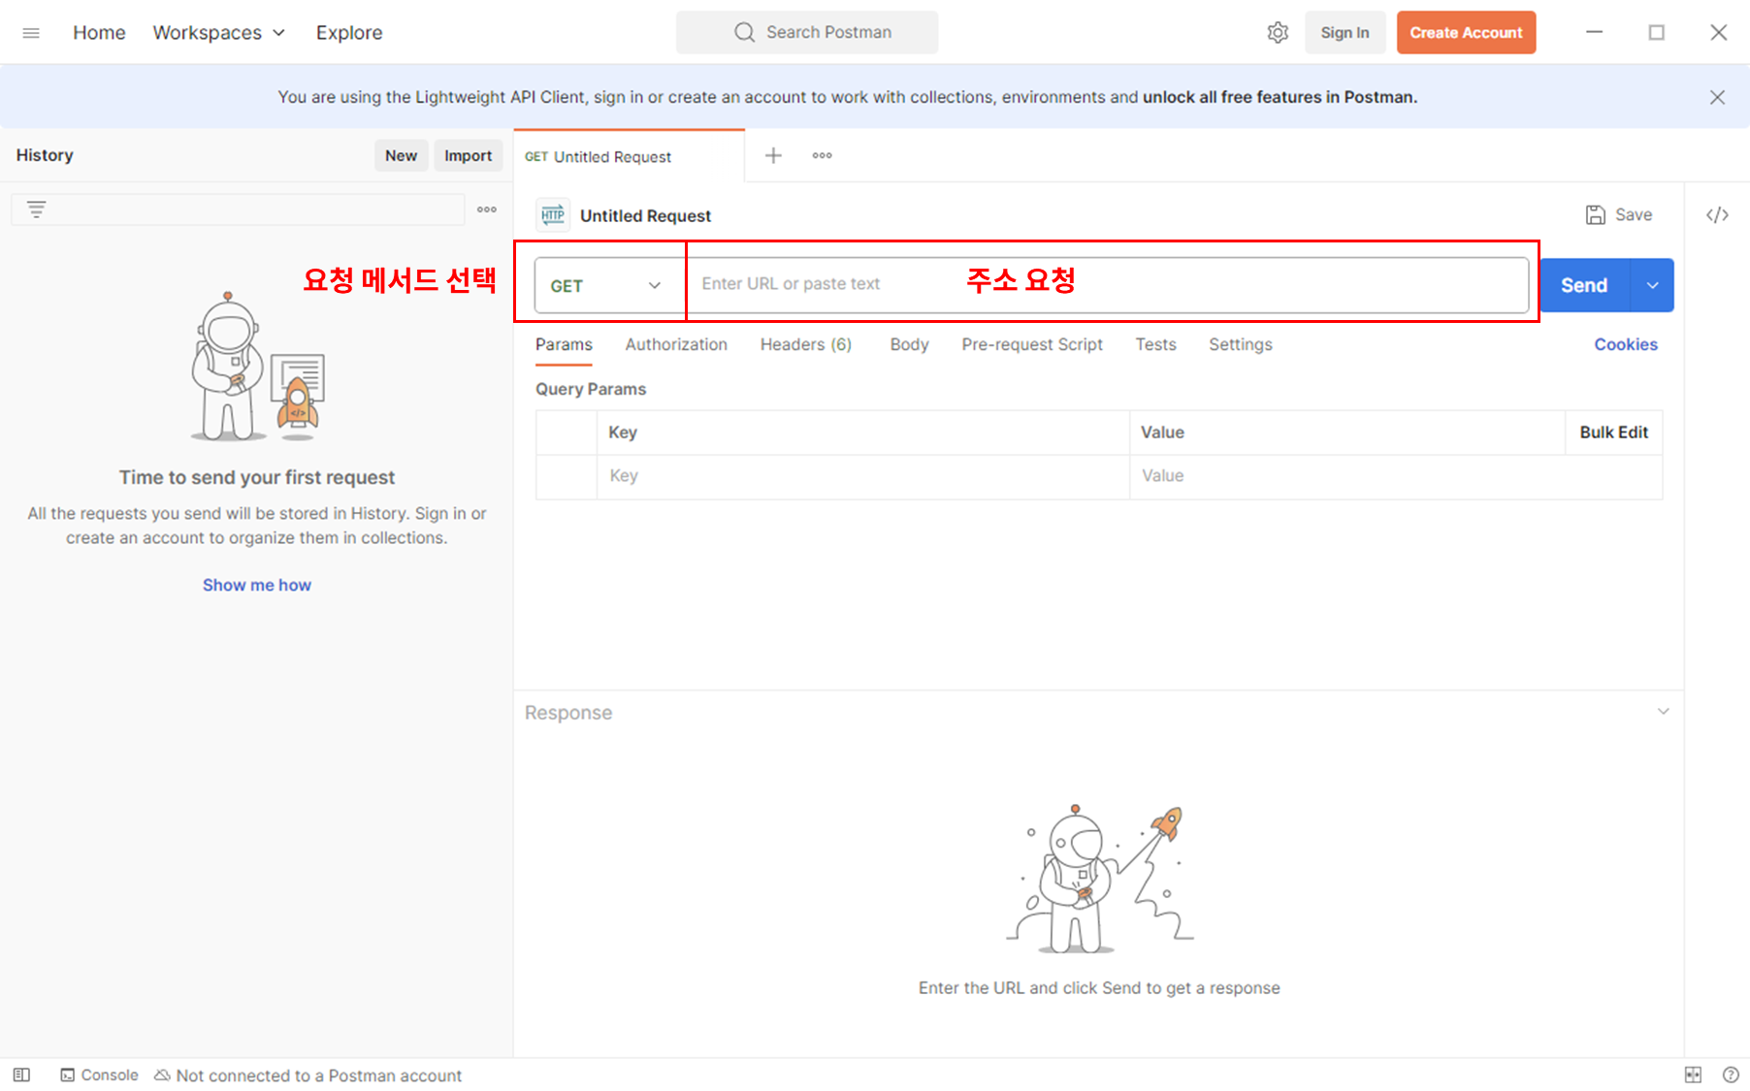This screenshot has height=1091, width=1750.
Task: Open the tab options ellipsis menu
Action: click(823, 155)
